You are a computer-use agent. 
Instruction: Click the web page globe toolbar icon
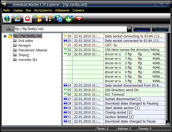click(17, 18)
